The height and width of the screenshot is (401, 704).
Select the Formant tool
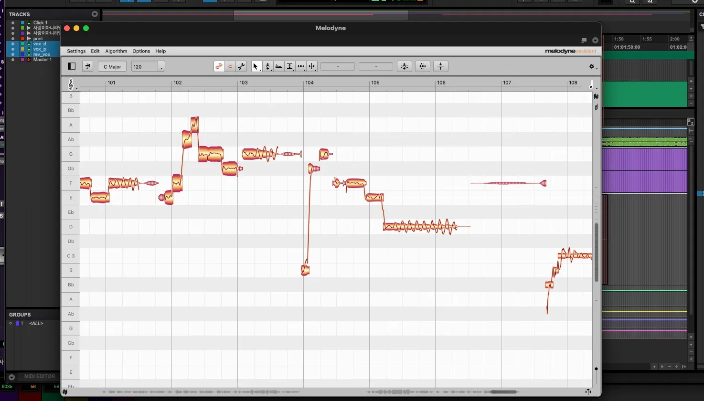coord(279,66)
